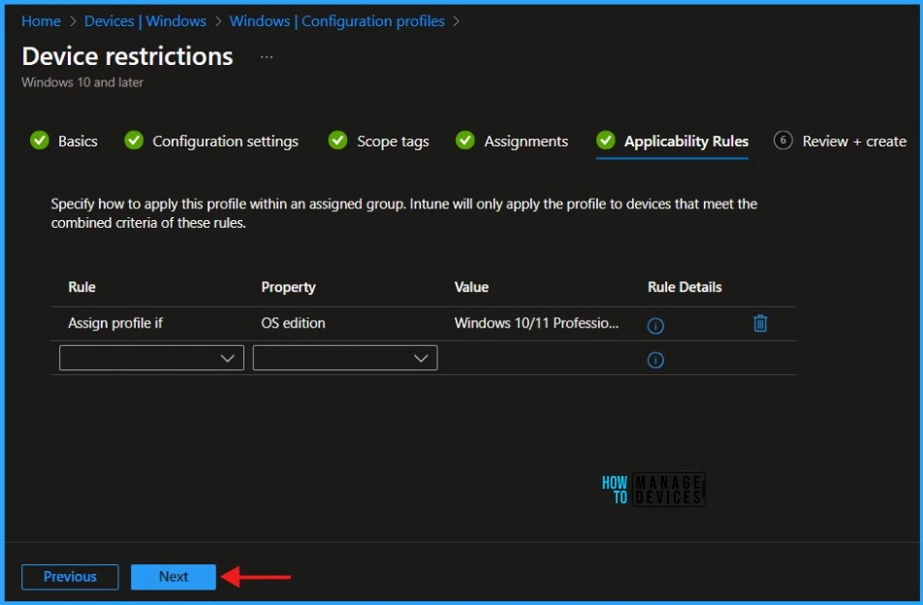Click the Next button
The width and height of the screenshot is (923, 605).
[173, 577]
